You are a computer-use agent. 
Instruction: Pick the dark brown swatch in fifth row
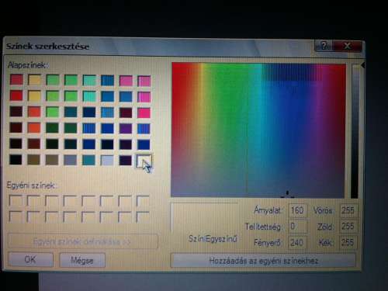[34, 144]
